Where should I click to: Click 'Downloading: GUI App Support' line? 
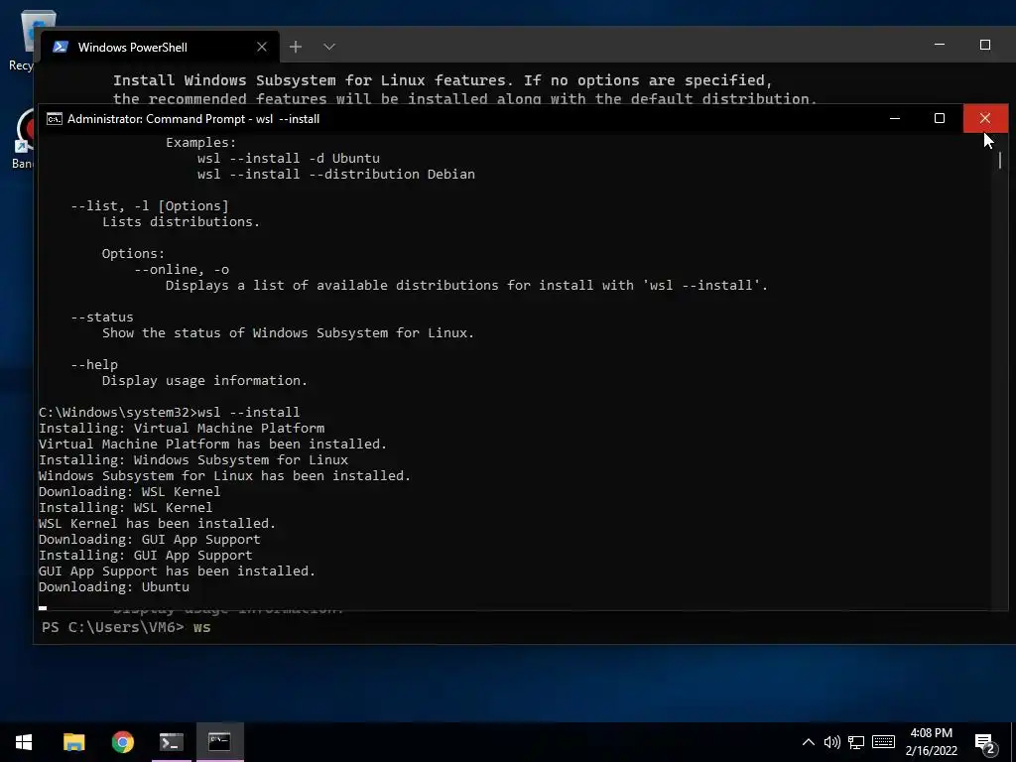150,539
